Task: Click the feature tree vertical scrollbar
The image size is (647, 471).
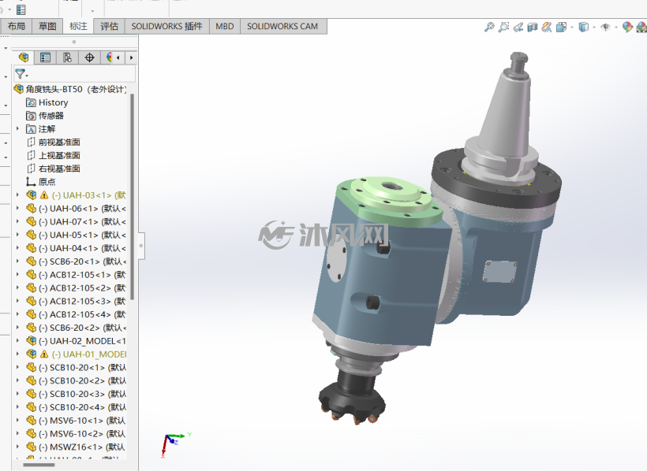Action: pyautogui.click(x=132, y=197)
